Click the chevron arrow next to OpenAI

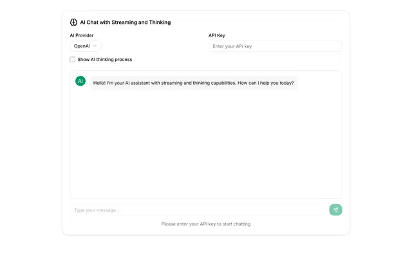[95, 46]
